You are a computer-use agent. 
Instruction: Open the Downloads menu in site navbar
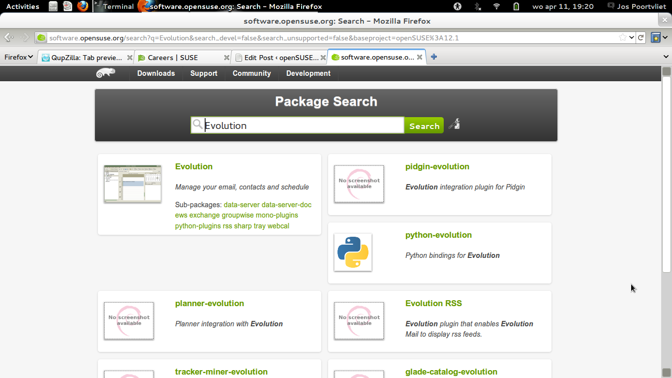(x=156, y=73)
